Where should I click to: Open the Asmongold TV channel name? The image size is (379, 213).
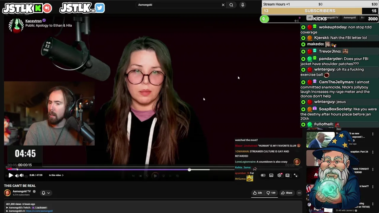(22, 191)
